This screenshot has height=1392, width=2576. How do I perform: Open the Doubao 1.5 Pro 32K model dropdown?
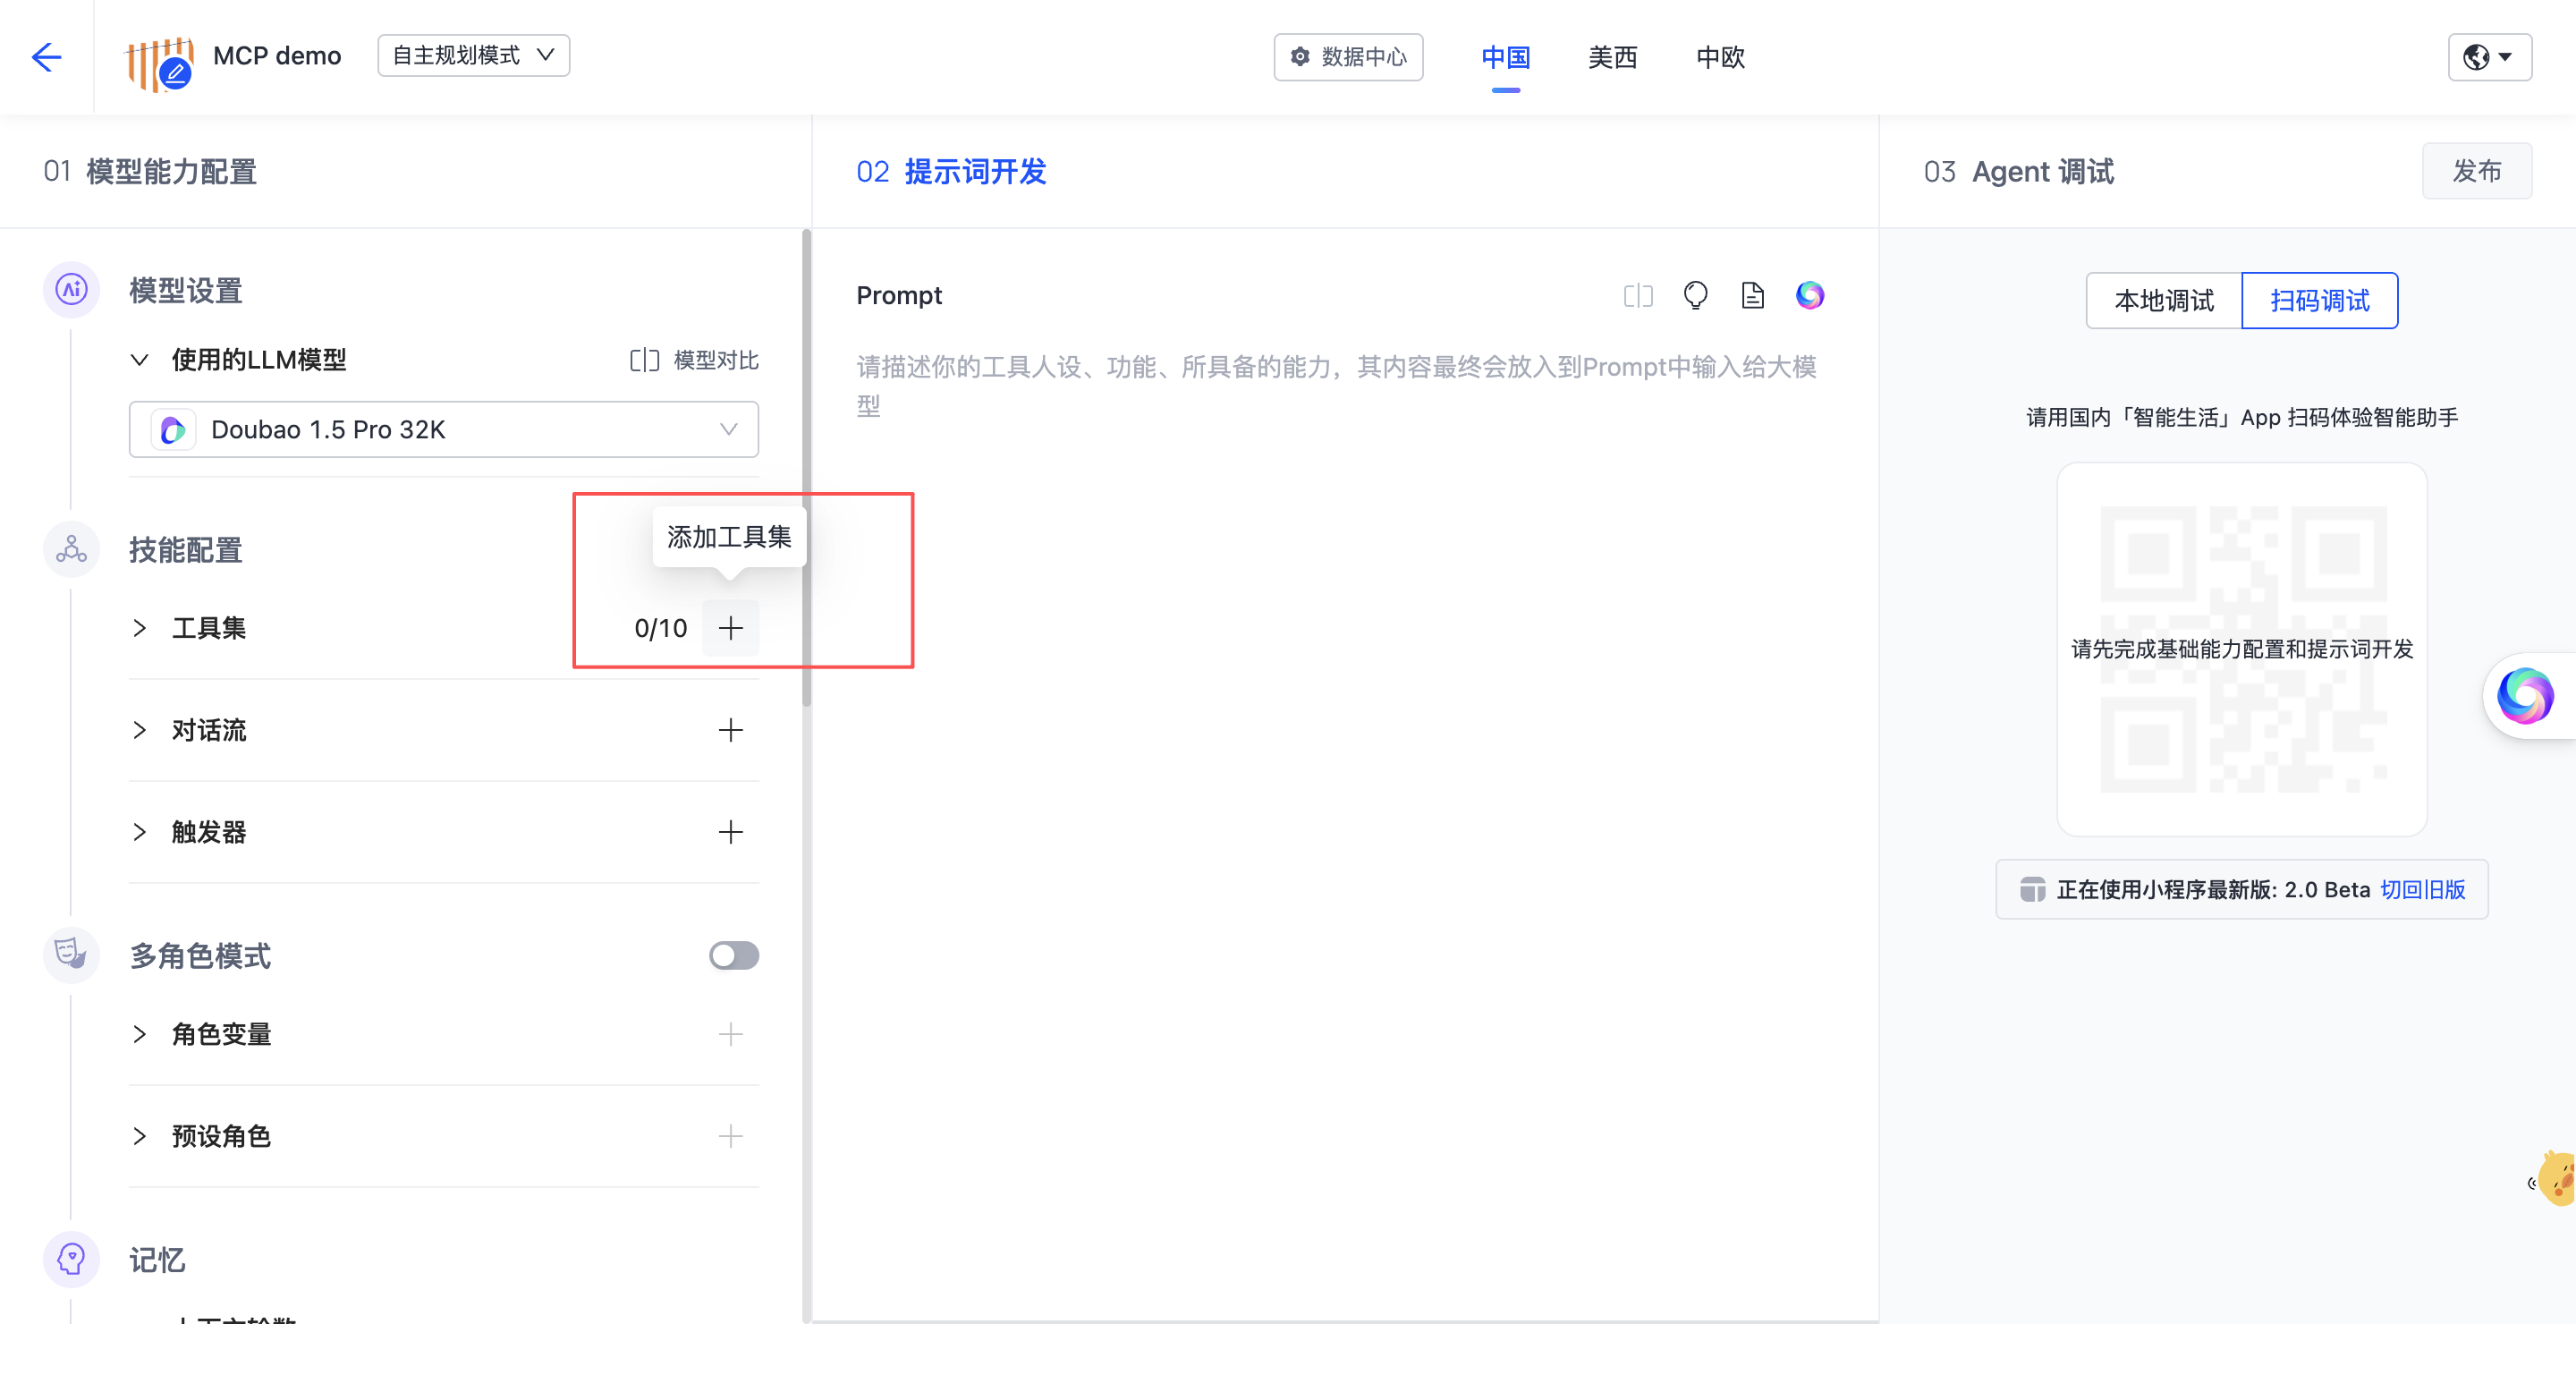[x=443, y=429]
